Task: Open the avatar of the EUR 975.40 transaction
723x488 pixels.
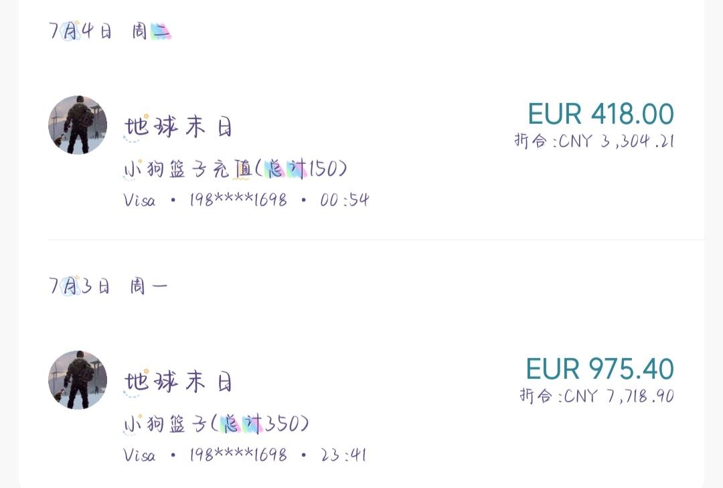Action: [78, 380]
